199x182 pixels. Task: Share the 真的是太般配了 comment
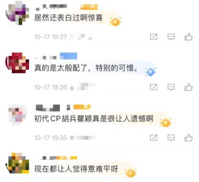[153, 87]
